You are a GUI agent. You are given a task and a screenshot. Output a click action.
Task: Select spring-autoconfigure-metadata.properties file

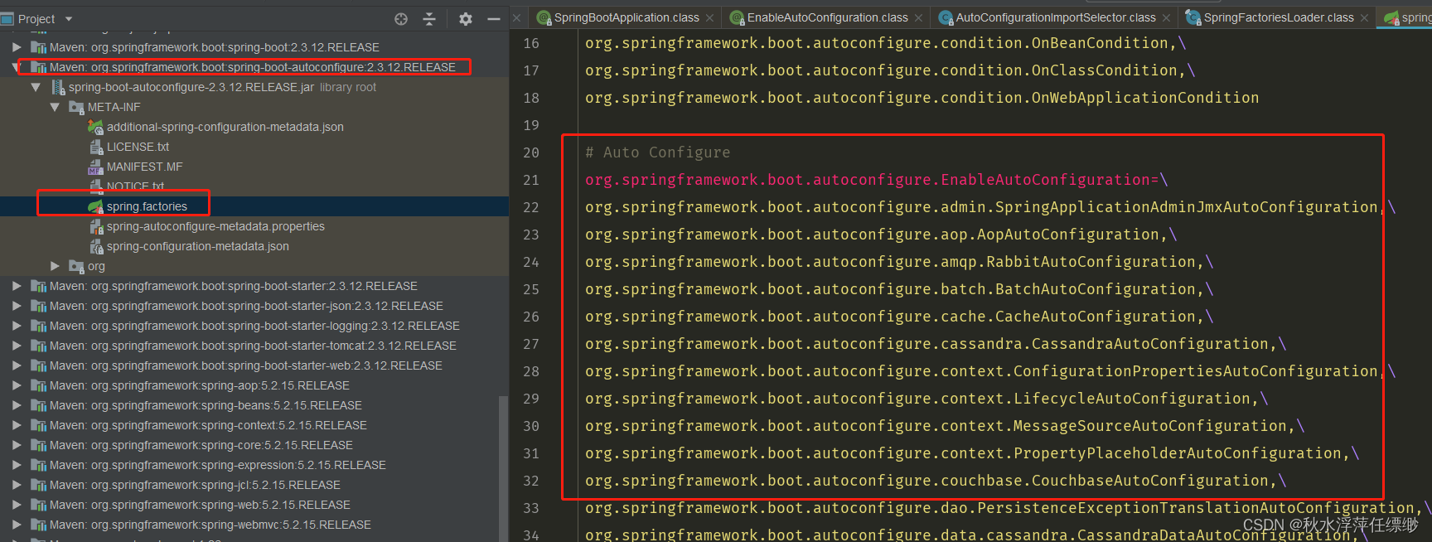[215, 226]
